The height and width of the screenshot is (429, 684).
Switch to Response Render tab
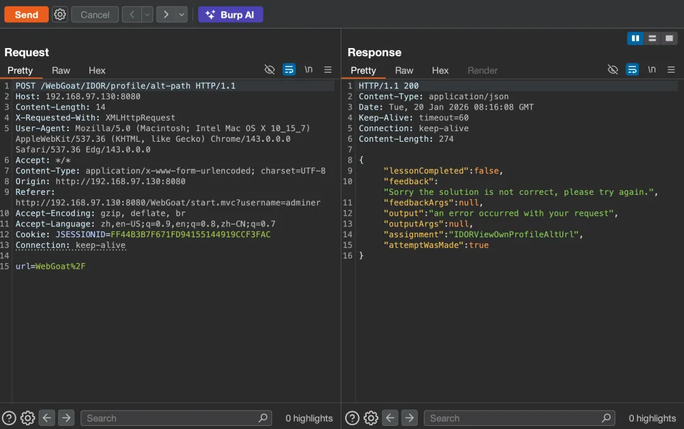tap(483, 70)
